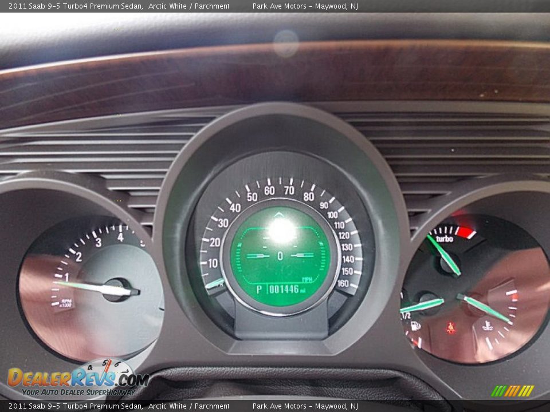550x412 pixels.
Task: Click the bottom caption "Arctic White / Parchment"
Action: (188, 406)
